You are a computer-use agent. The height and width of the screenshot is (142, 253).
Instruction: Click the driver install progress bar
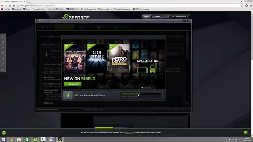142,94
